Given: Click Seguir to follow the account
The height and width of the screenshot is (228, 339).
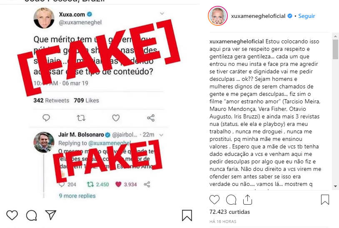Looking at the screenshot, I should 307,16.
